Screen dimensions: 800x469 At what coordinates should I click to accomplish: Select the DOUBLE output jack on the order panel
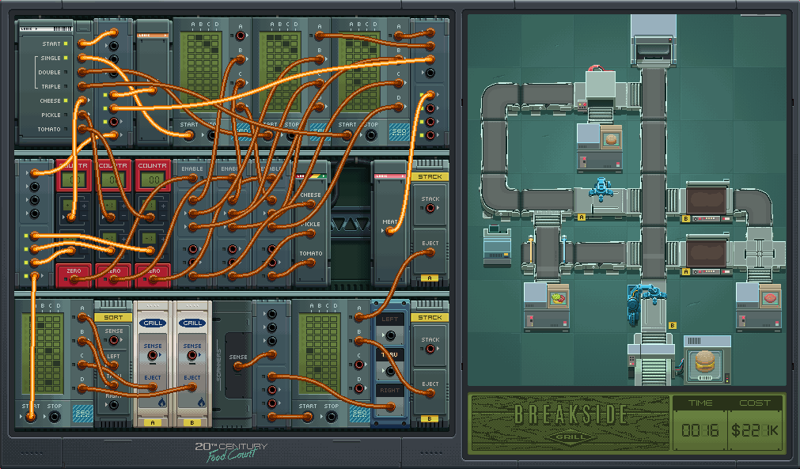click(x=82, y=73)
